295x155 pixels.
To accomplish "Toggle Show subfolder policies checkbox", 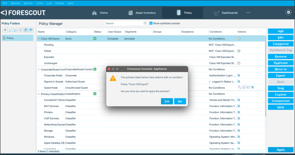I will coord(151,23).
